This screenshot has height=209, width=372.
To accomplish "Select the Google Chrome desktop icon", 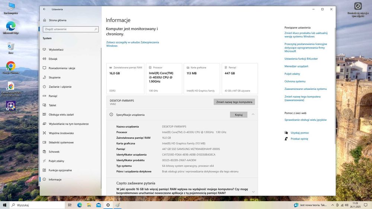I will pyautogui.click(x=11, y=68).
